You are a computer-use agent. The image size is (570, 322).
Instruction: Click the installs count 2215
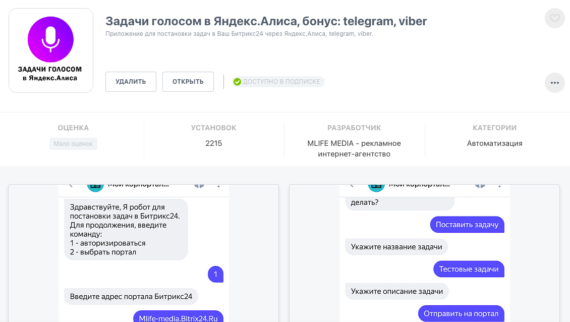214,143
